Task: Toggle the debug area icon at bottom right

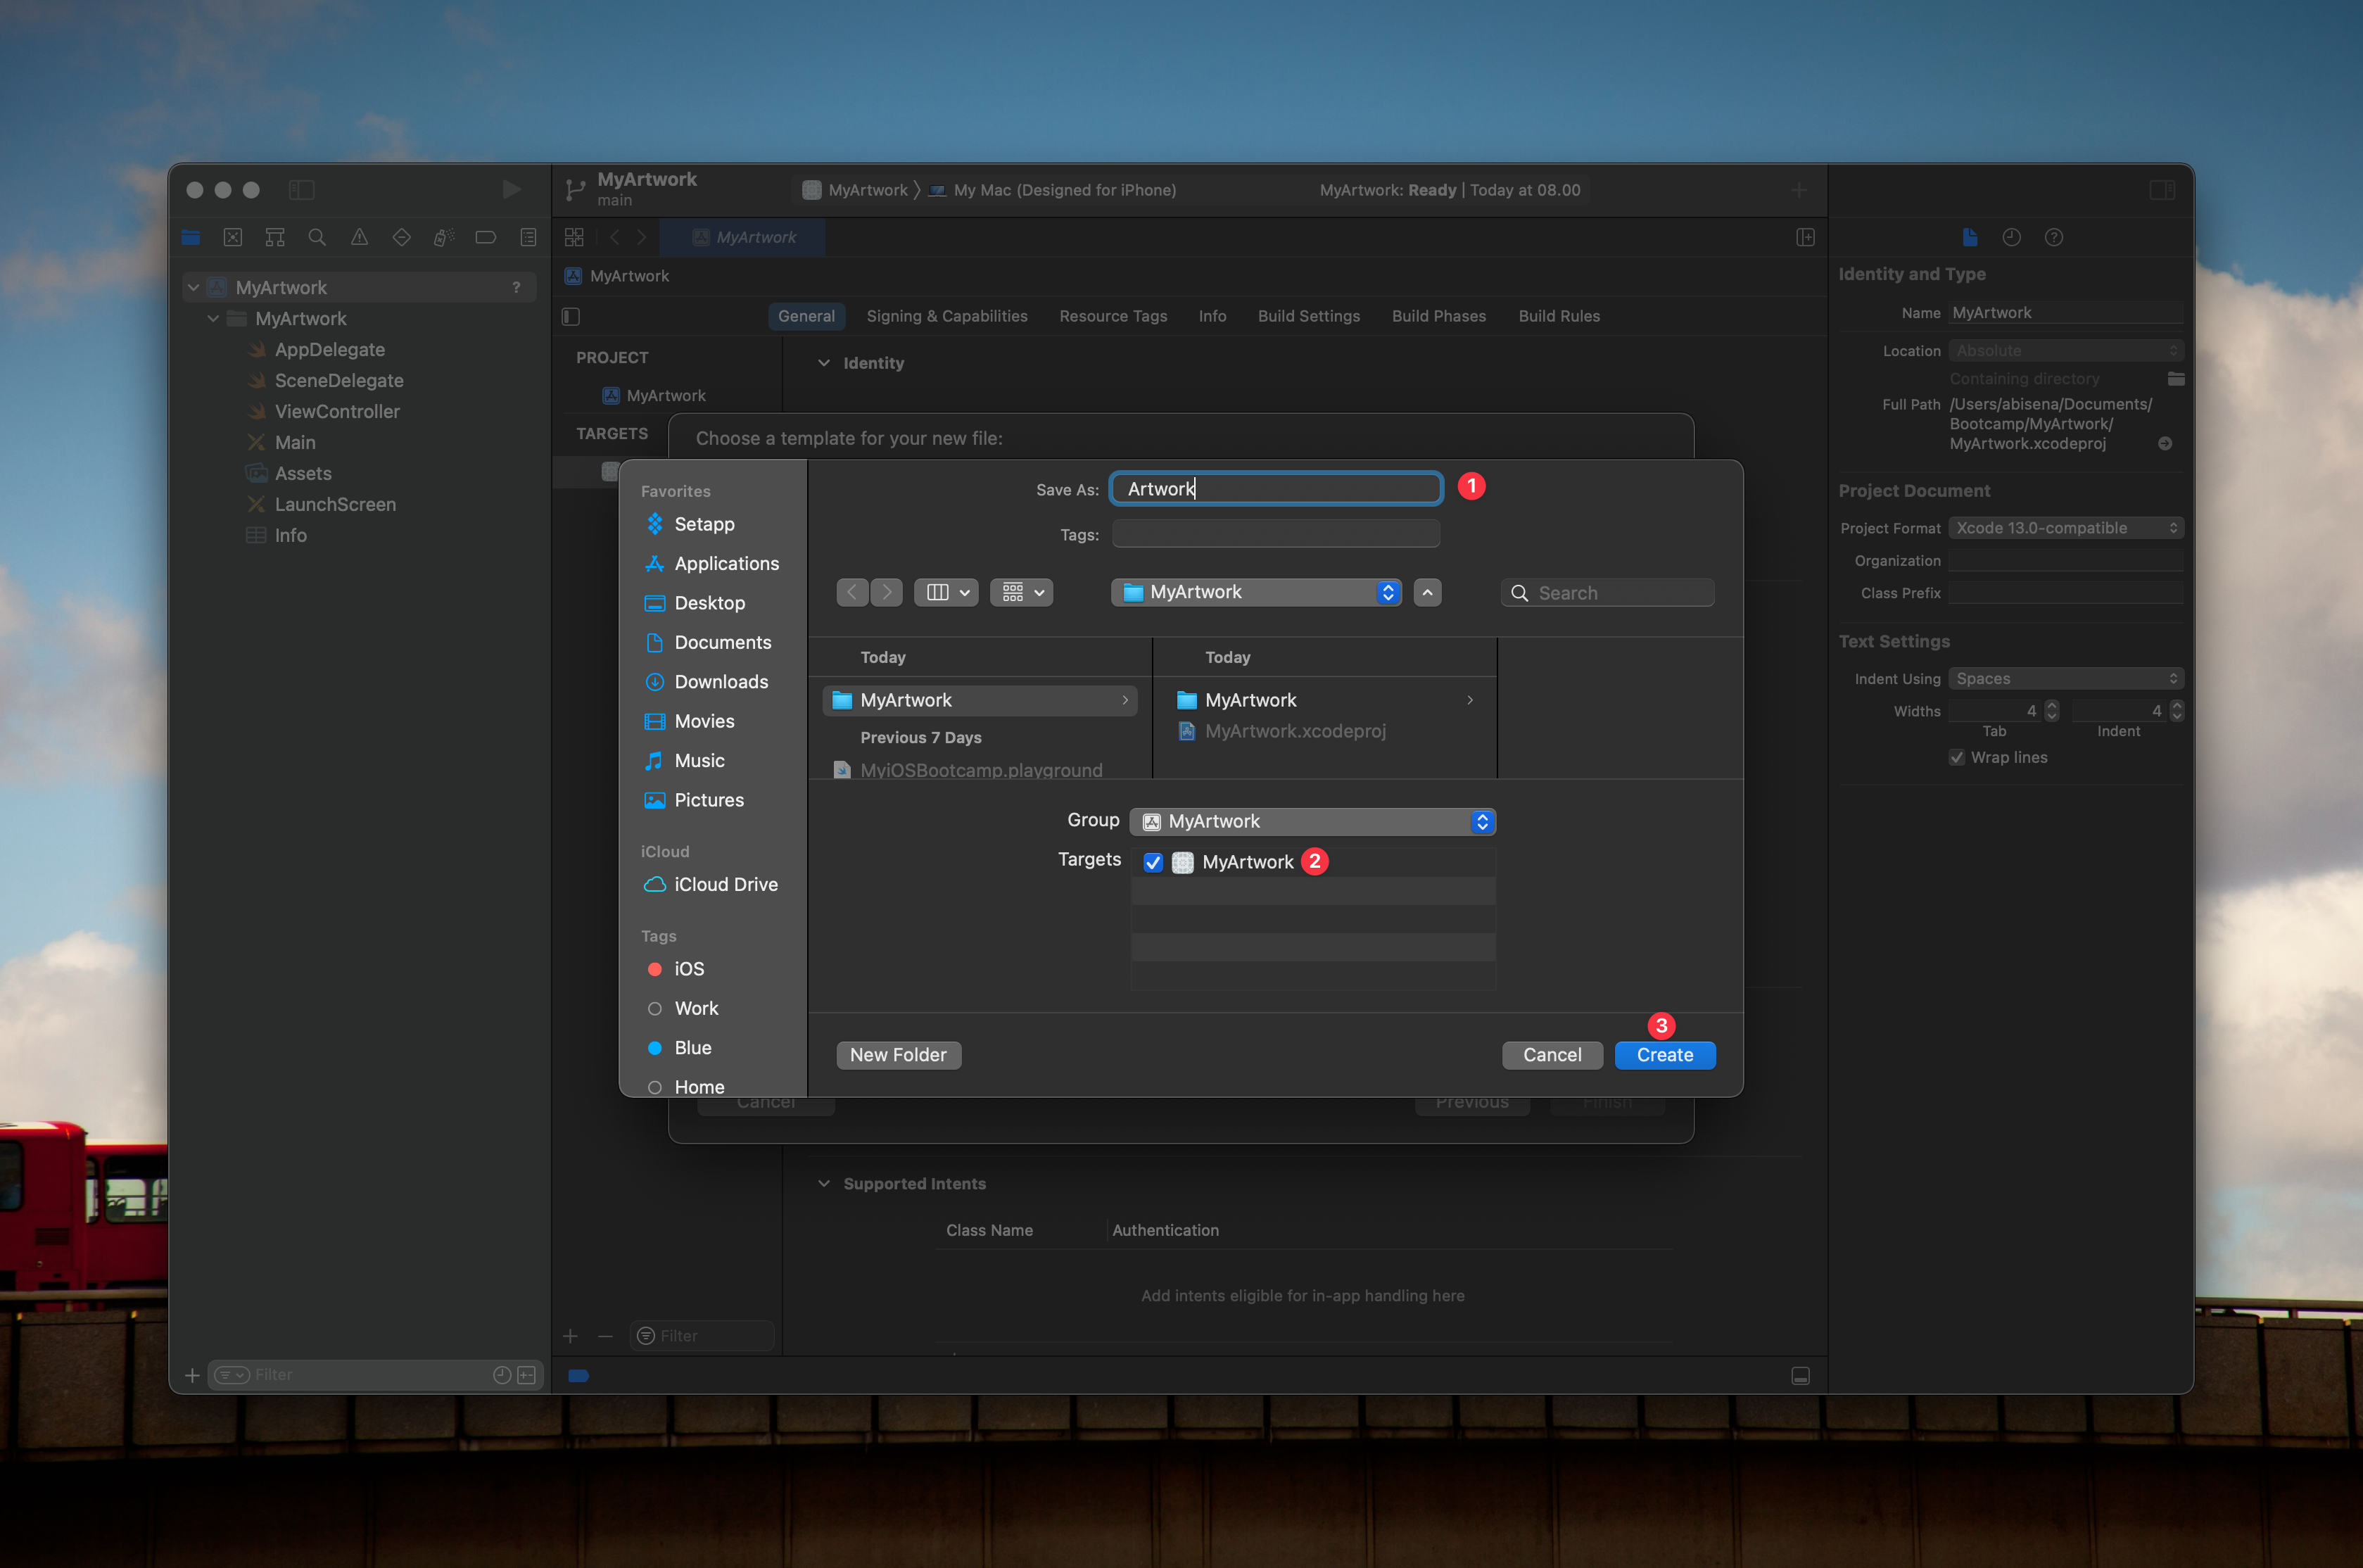Action: click(1800, 1376)
